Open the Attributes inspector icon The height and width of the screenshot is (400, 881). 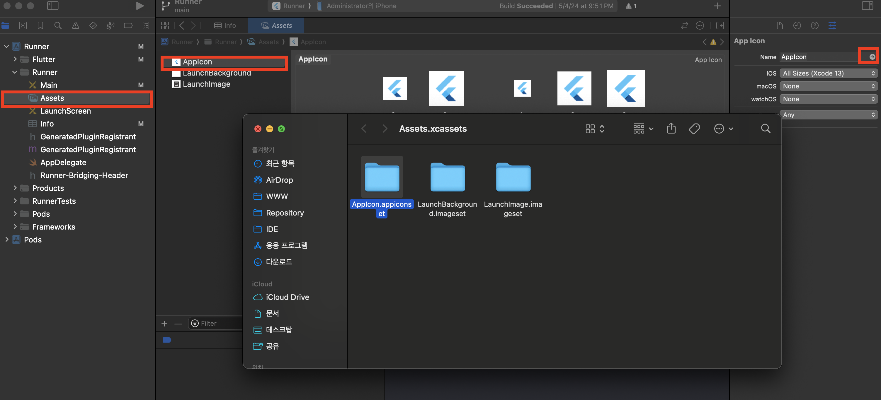pyautogui.click(x=832, y=25)
